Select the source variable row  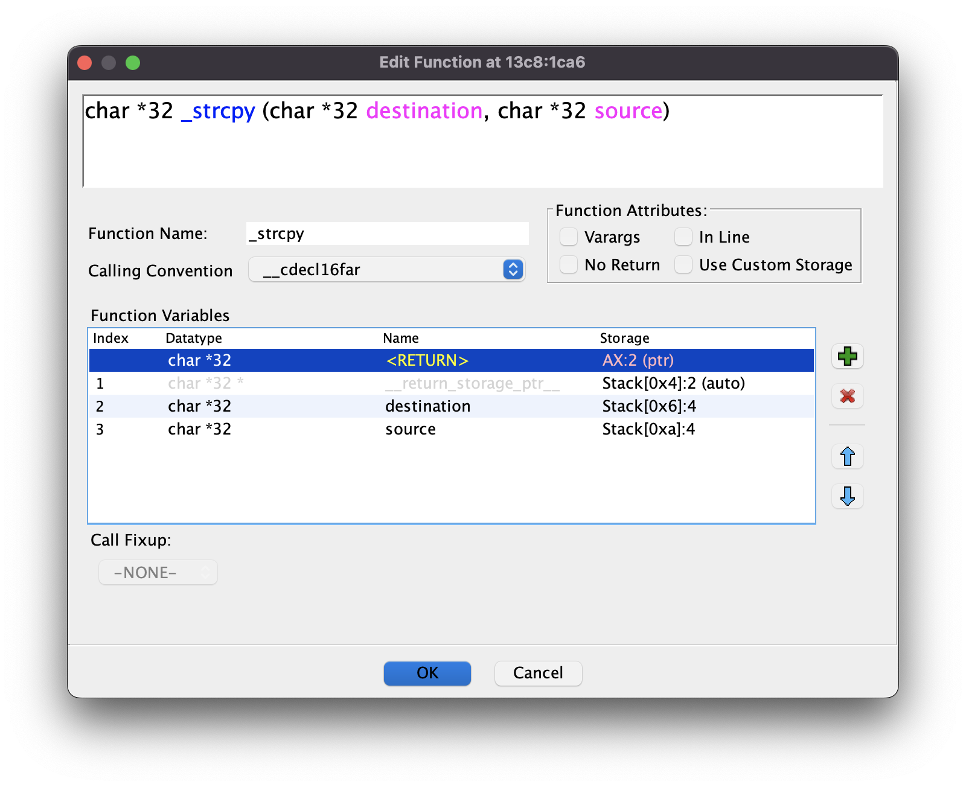(x=411, y=429)
